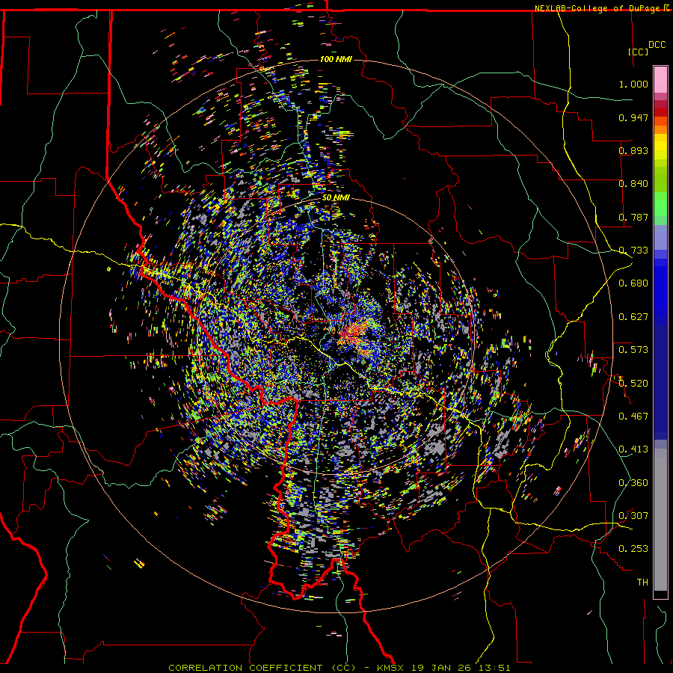
Task: Click the 13:51 timestamp in footer
Action: (494, 668)
